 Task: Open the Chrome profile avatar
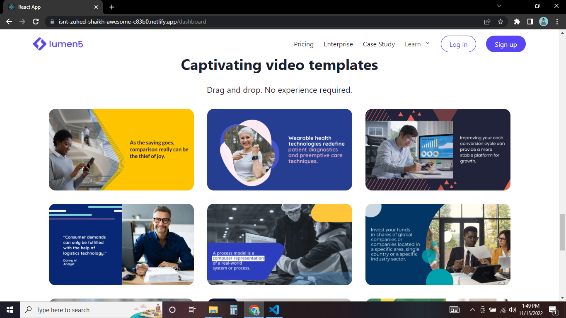[x=544, y=22]
